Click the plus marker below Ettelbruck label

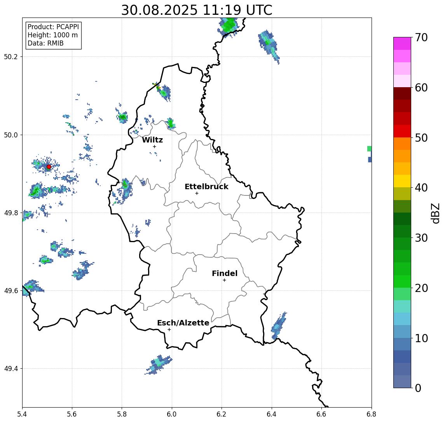click(x=197, y=193)
